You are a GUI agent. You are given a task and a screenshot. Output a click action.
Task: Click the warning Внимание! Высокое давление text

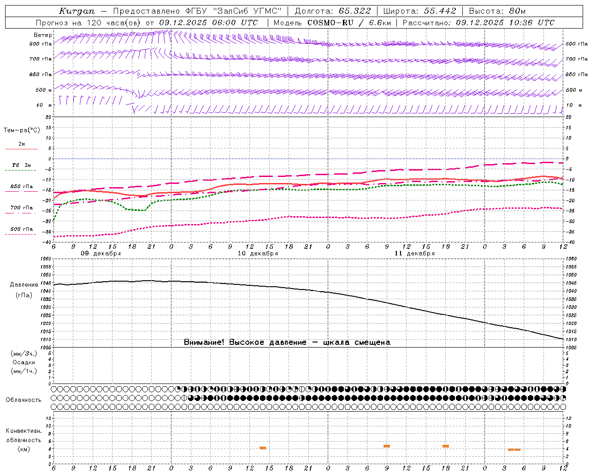(287, 342)
